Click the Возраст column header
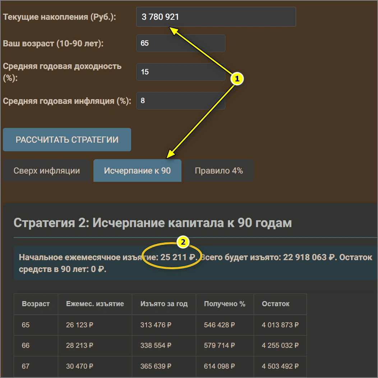This screenshot has width=378, height=378. 36,304
